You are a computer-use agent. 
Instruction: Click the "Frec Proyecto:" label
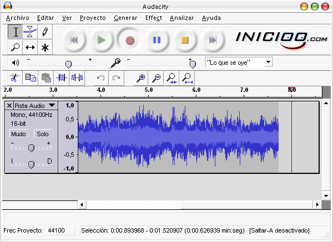click(23, 230)
